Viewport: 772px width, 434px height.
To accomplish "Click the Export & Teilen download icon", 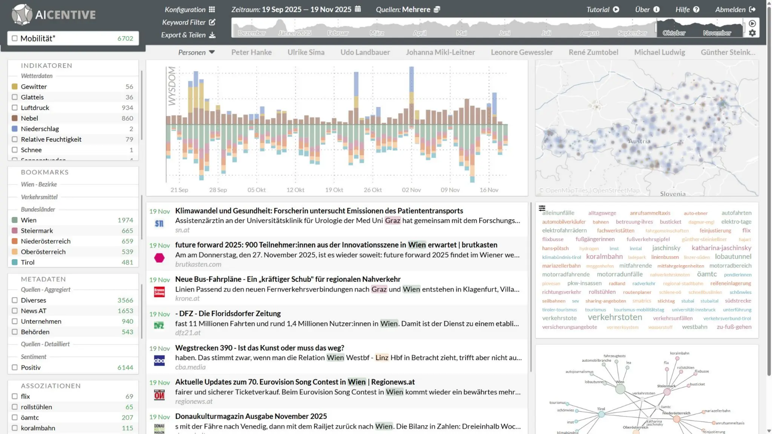I will tap(212, 35).
